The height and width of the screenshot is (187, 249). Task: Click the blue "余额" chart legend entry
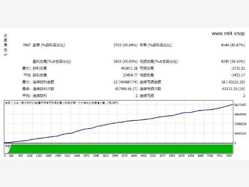(8, 103)
